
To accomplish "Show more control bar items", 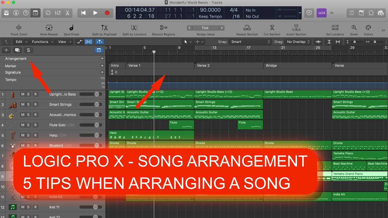I will pyautogui.click(x=332, y=13).
